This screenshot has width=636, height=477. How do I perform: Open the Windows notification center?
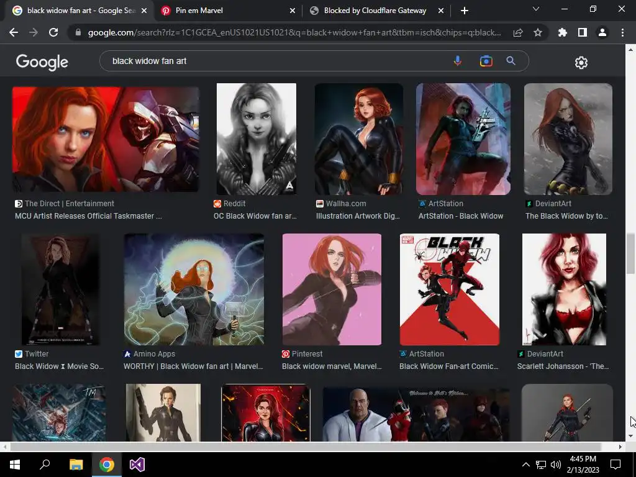(616, 465)
